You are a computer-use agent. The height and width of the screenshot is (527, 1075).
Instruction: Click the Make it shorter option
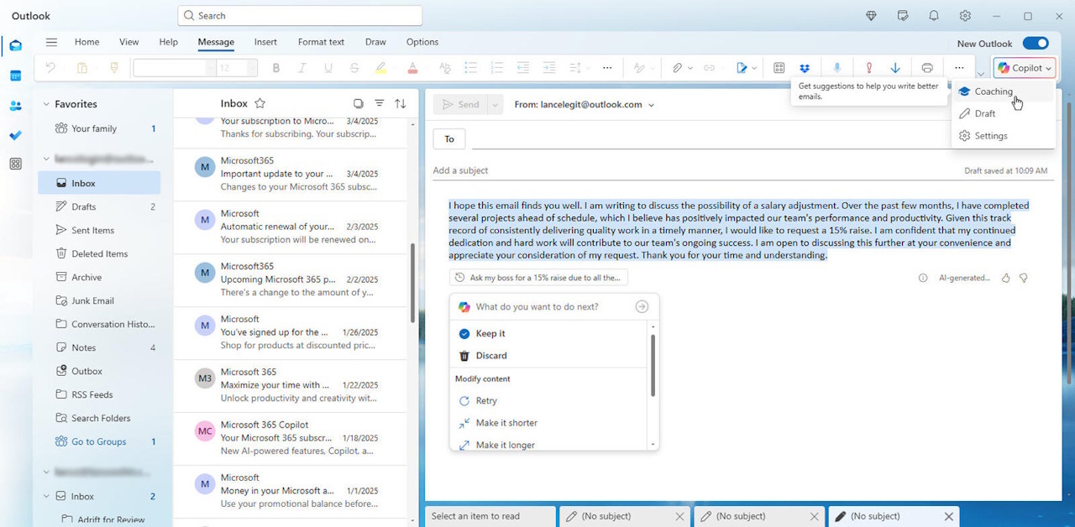(x=506, y=423)
